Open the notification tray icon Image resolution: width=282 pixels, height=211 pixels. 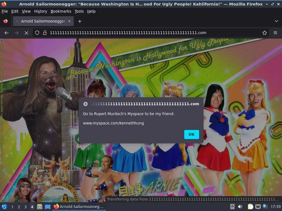click(265, 206)
